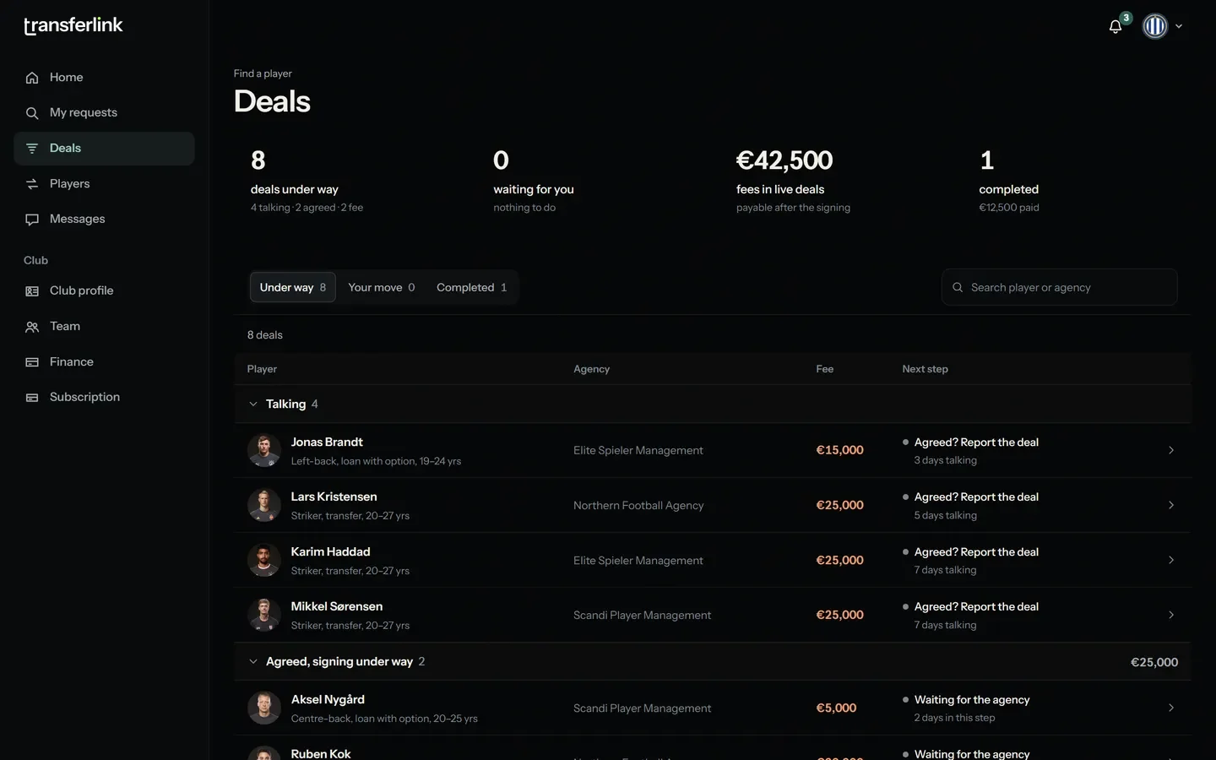Open Jonas Brandt deal row chevron
Image resolution: width=1216 pixels, height=760 pixels.
click(x=1171, y=450)
